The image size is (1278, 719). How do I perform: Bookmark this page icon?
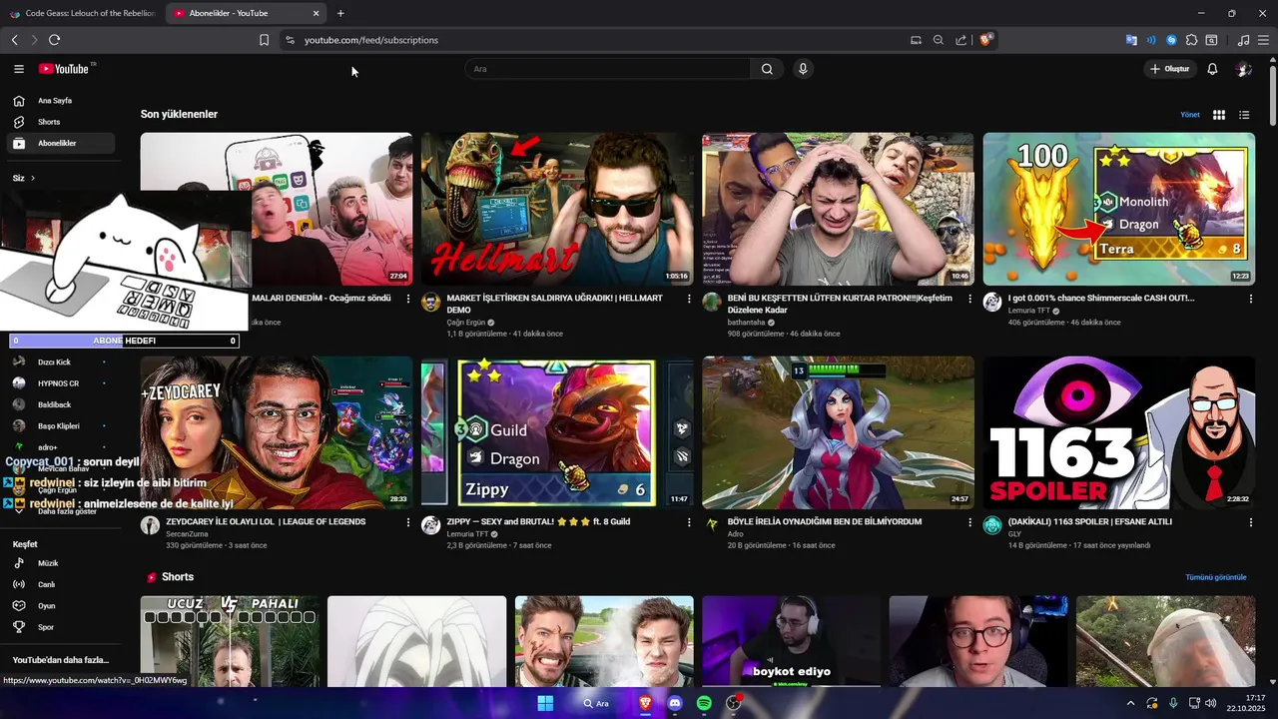point(264,40)
